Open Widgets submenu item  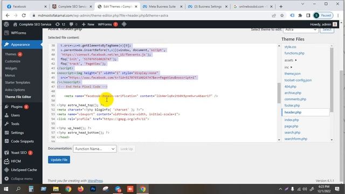pyautogui.click(x=11, y=68)
